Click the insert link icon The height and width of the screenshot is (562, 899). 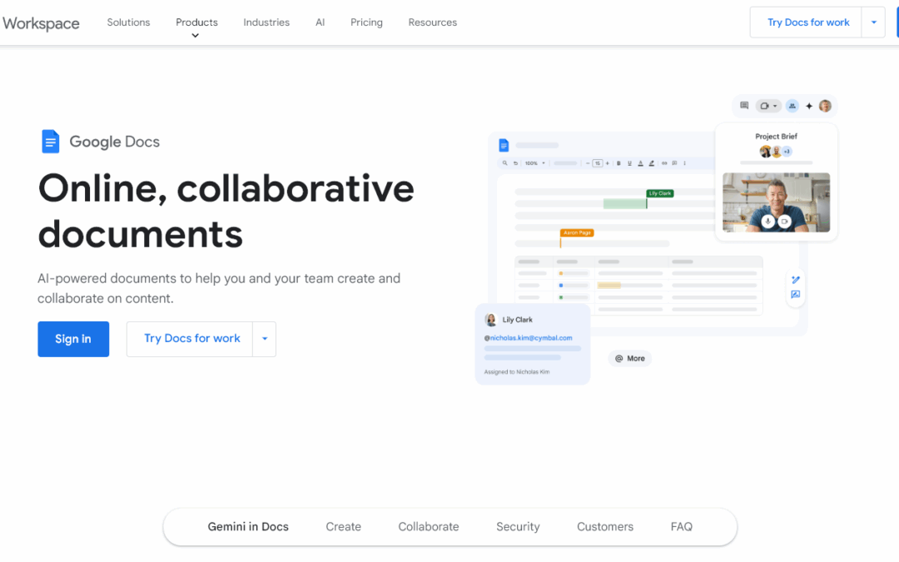pyautogui.click(x=664, y=163)
